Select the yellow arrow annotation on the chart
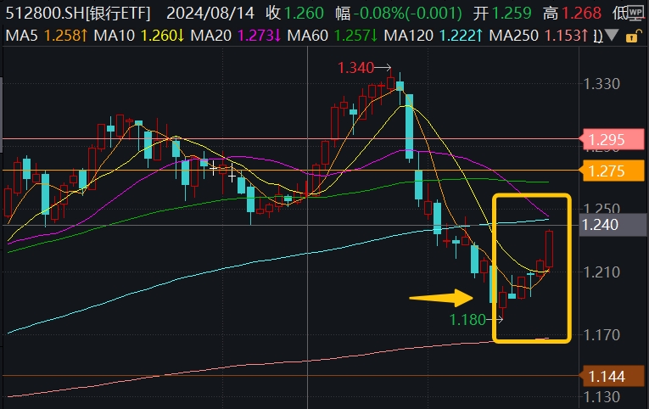This screenshot has width=649, height=409. click(439, 298)
